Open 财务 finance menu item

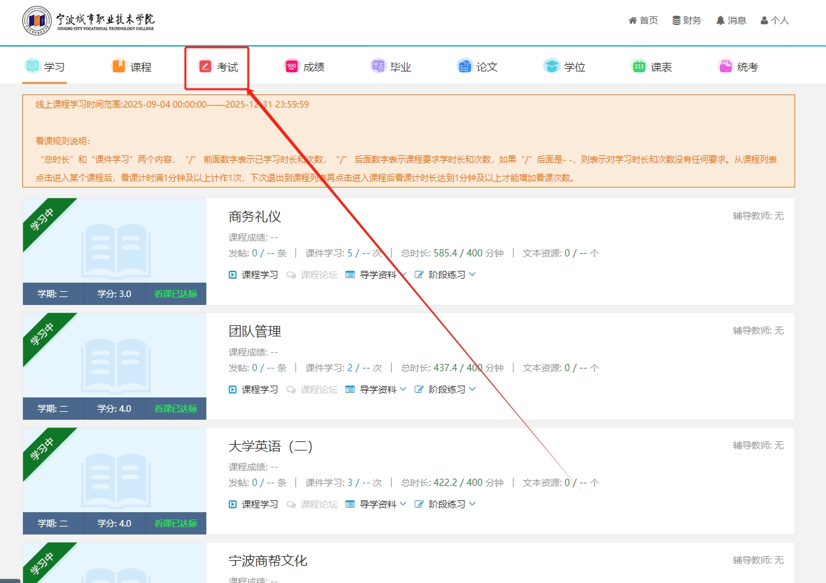686,20
